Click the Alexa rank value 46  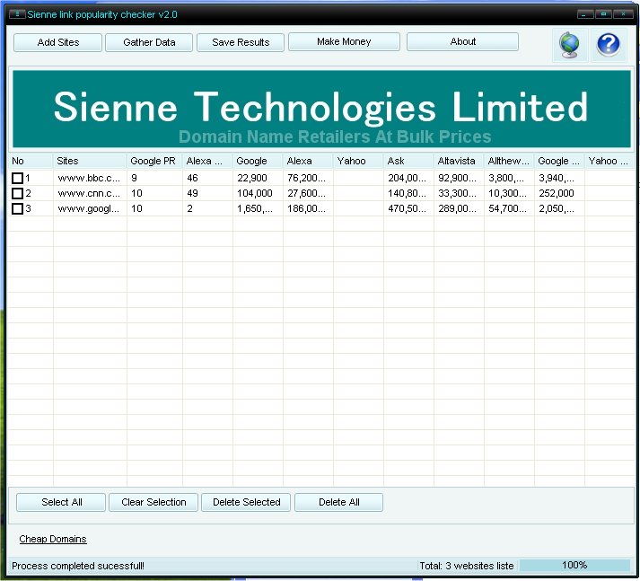pyautogui.click(x=192, y=178)
